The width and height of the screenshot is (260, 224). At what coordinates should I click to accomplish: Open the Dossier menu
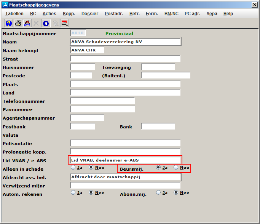click(89, 14)
